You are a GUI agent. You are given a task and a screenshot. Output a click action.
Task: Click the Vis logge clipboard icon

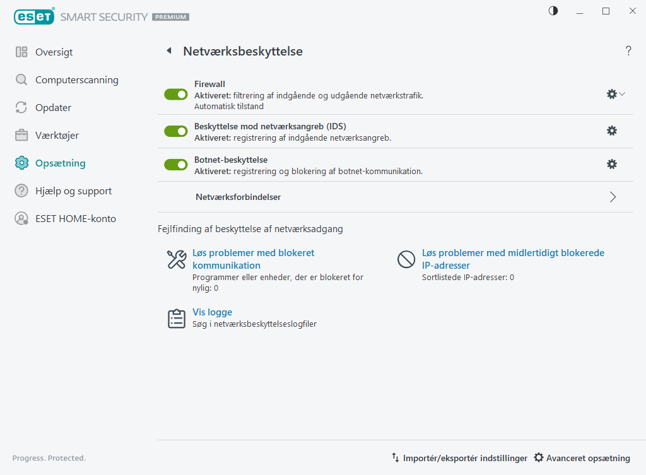tap(177, 318)
